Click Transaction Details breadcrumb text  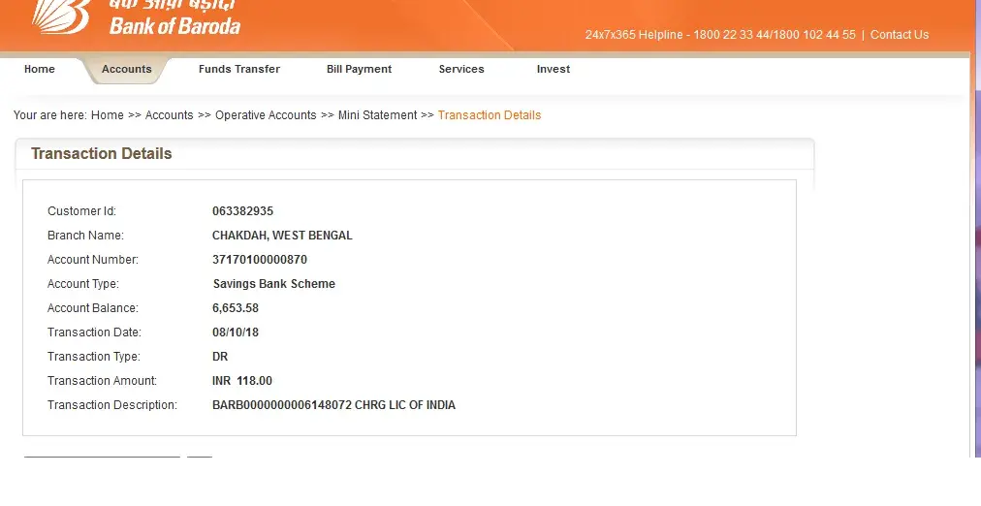click(490, 115)
